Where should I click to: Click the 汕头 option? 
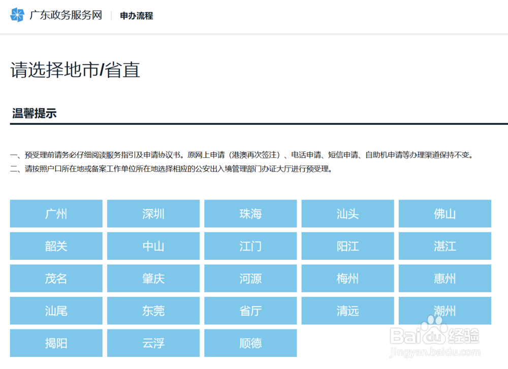347,214
